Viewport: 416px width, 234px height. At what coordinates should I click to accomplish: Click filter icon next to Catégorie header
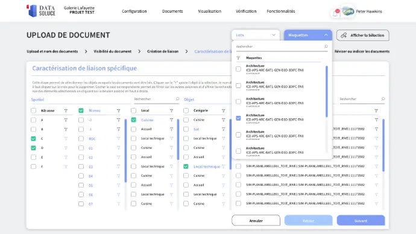[x=224, y=110]
